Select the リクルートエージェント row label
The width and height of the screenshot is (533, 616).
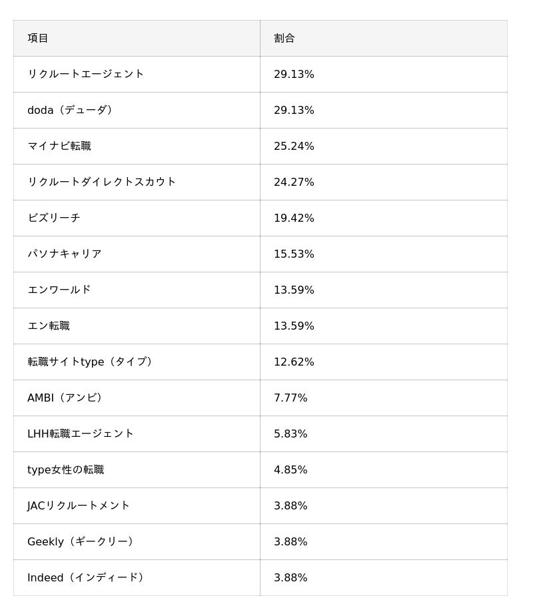click(85, 74)
